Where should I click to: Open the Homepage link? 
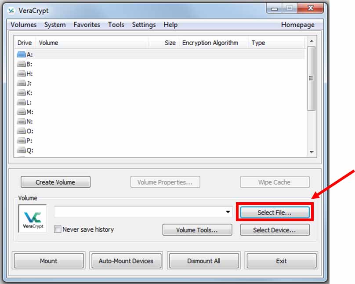click(x=297, y=25)
